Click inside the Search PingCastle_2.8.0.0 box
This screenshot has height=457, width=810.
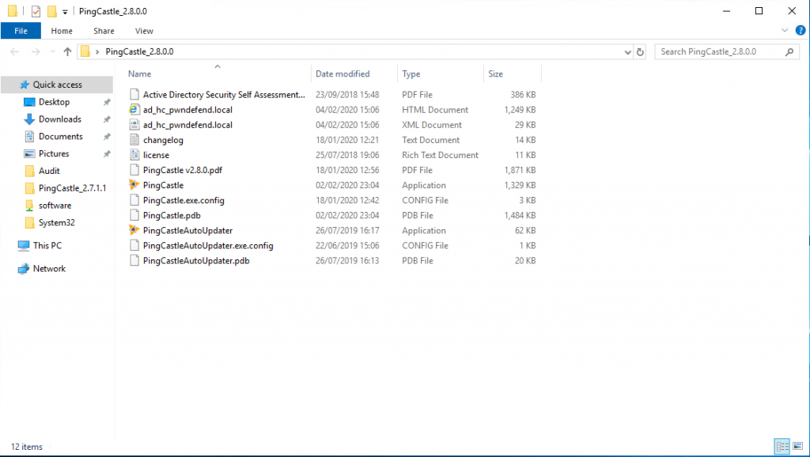coord(717,50)
